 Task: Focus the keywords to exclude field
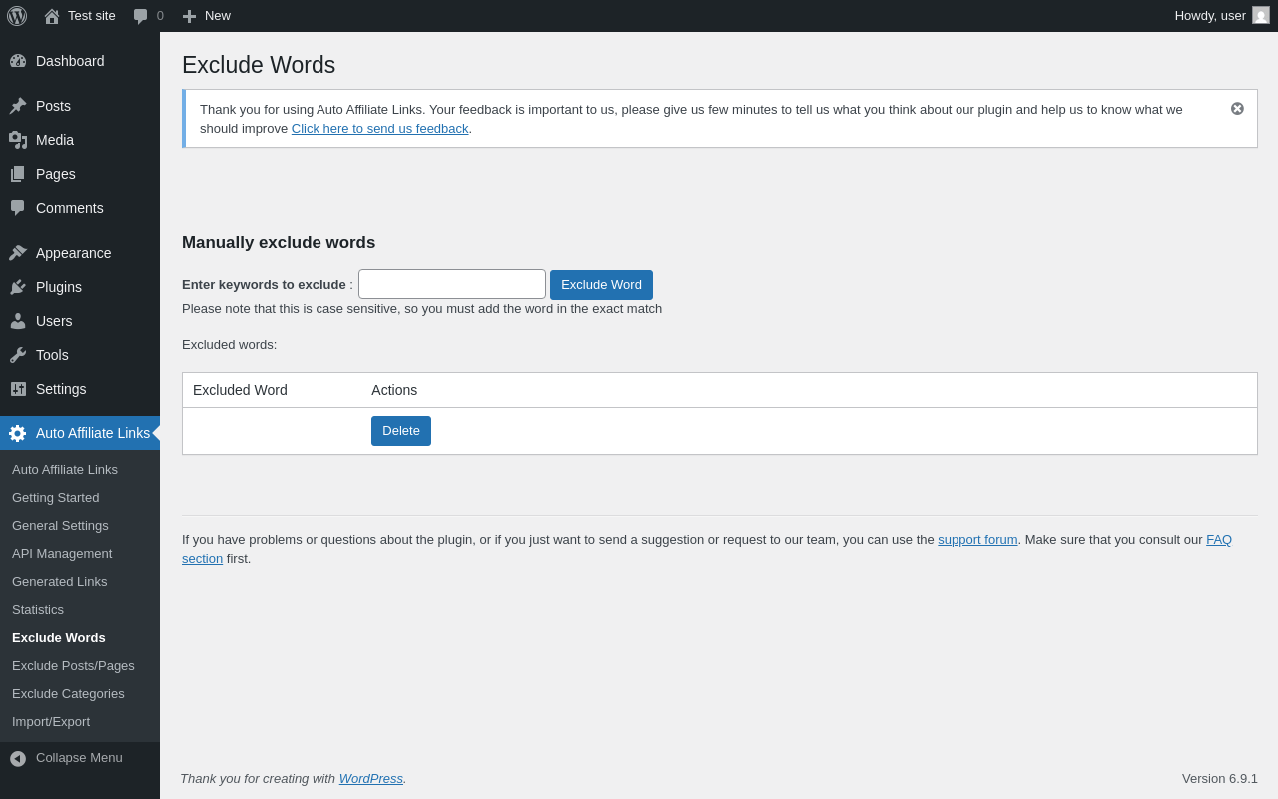(x=452, y=284)
